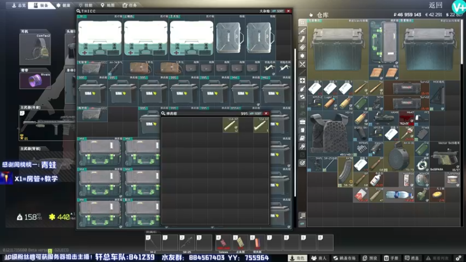Click the stash grid-settings icon at sidebar bottom

(x=302, y=215)
